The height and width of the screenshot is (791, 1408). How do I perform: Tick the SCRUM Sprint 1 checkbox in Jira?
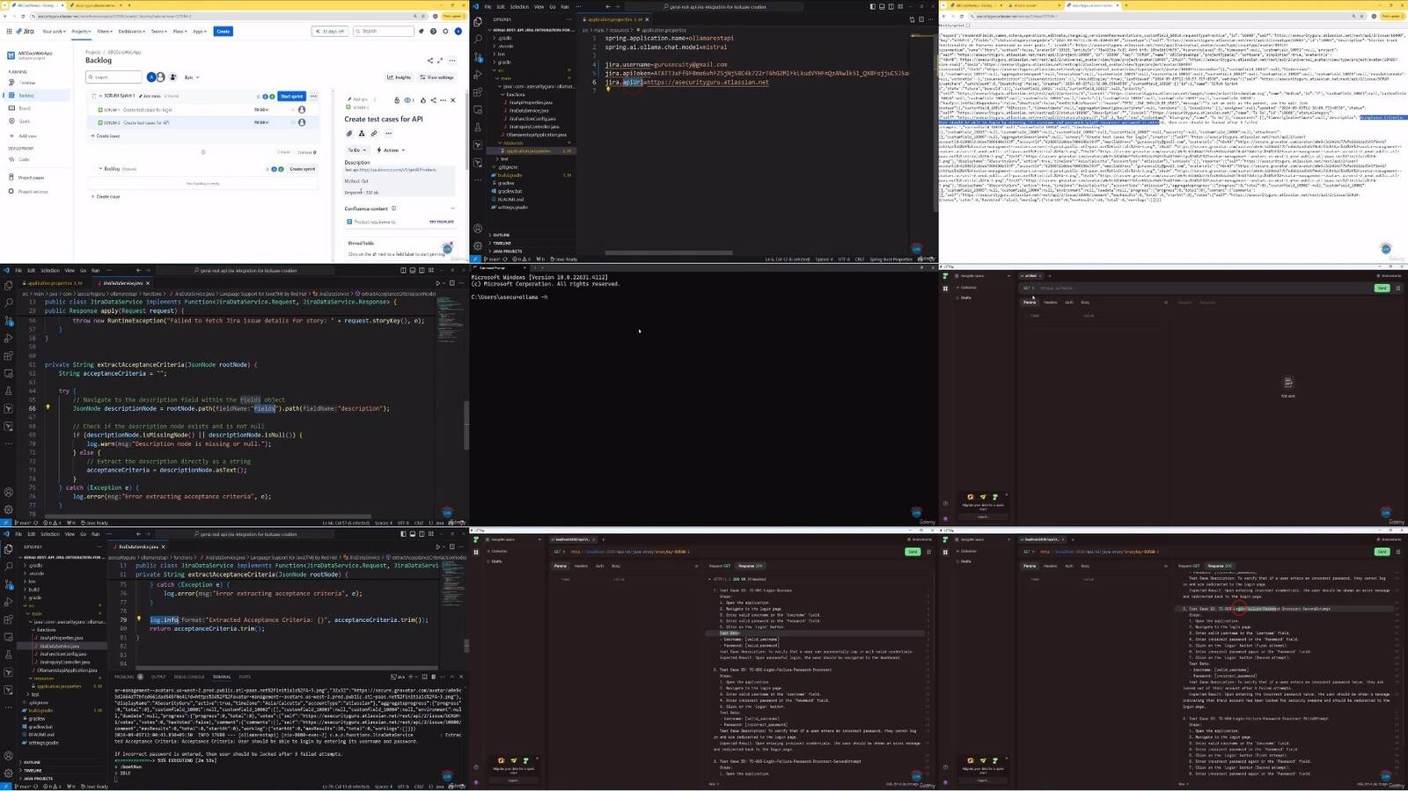click(92, 96)
